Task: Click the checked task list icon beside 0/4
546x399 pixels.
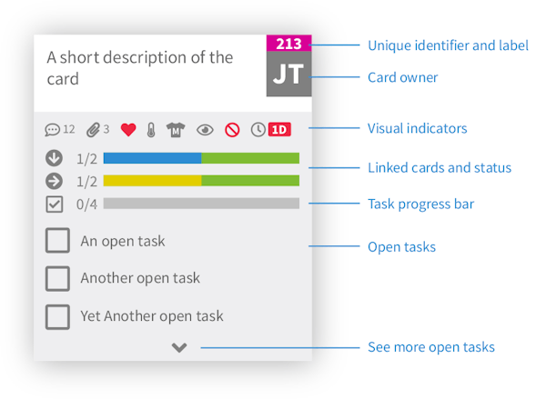Action: click(55, 204)
